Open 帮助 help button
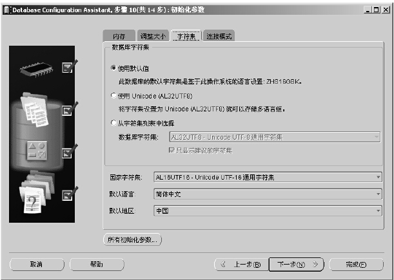Screen dimensions: 394x280 point(97,265)
